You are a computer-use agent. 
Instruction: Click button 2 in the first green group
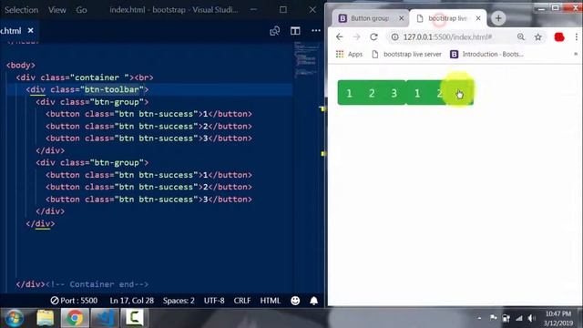[x=372, y=93]
